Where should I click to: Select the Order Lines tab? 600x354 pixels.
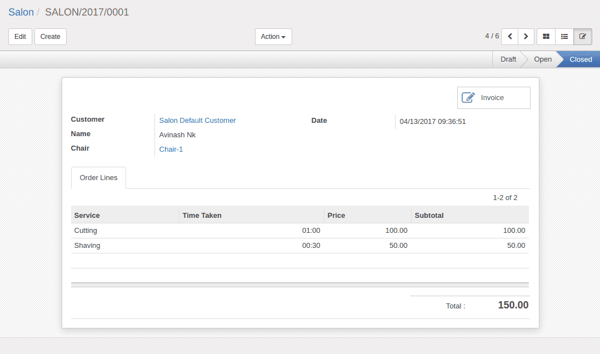[98, 178]
